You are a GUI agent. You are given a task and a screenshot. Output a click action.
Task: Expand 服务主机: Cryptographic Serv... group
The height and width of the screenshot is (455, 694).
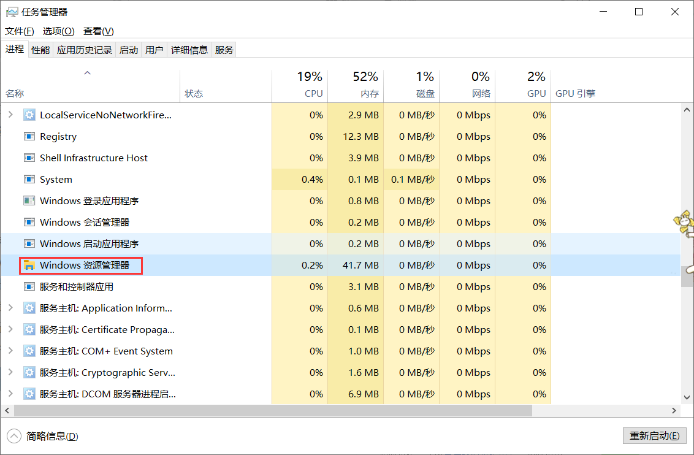click(x=10, y=372)
